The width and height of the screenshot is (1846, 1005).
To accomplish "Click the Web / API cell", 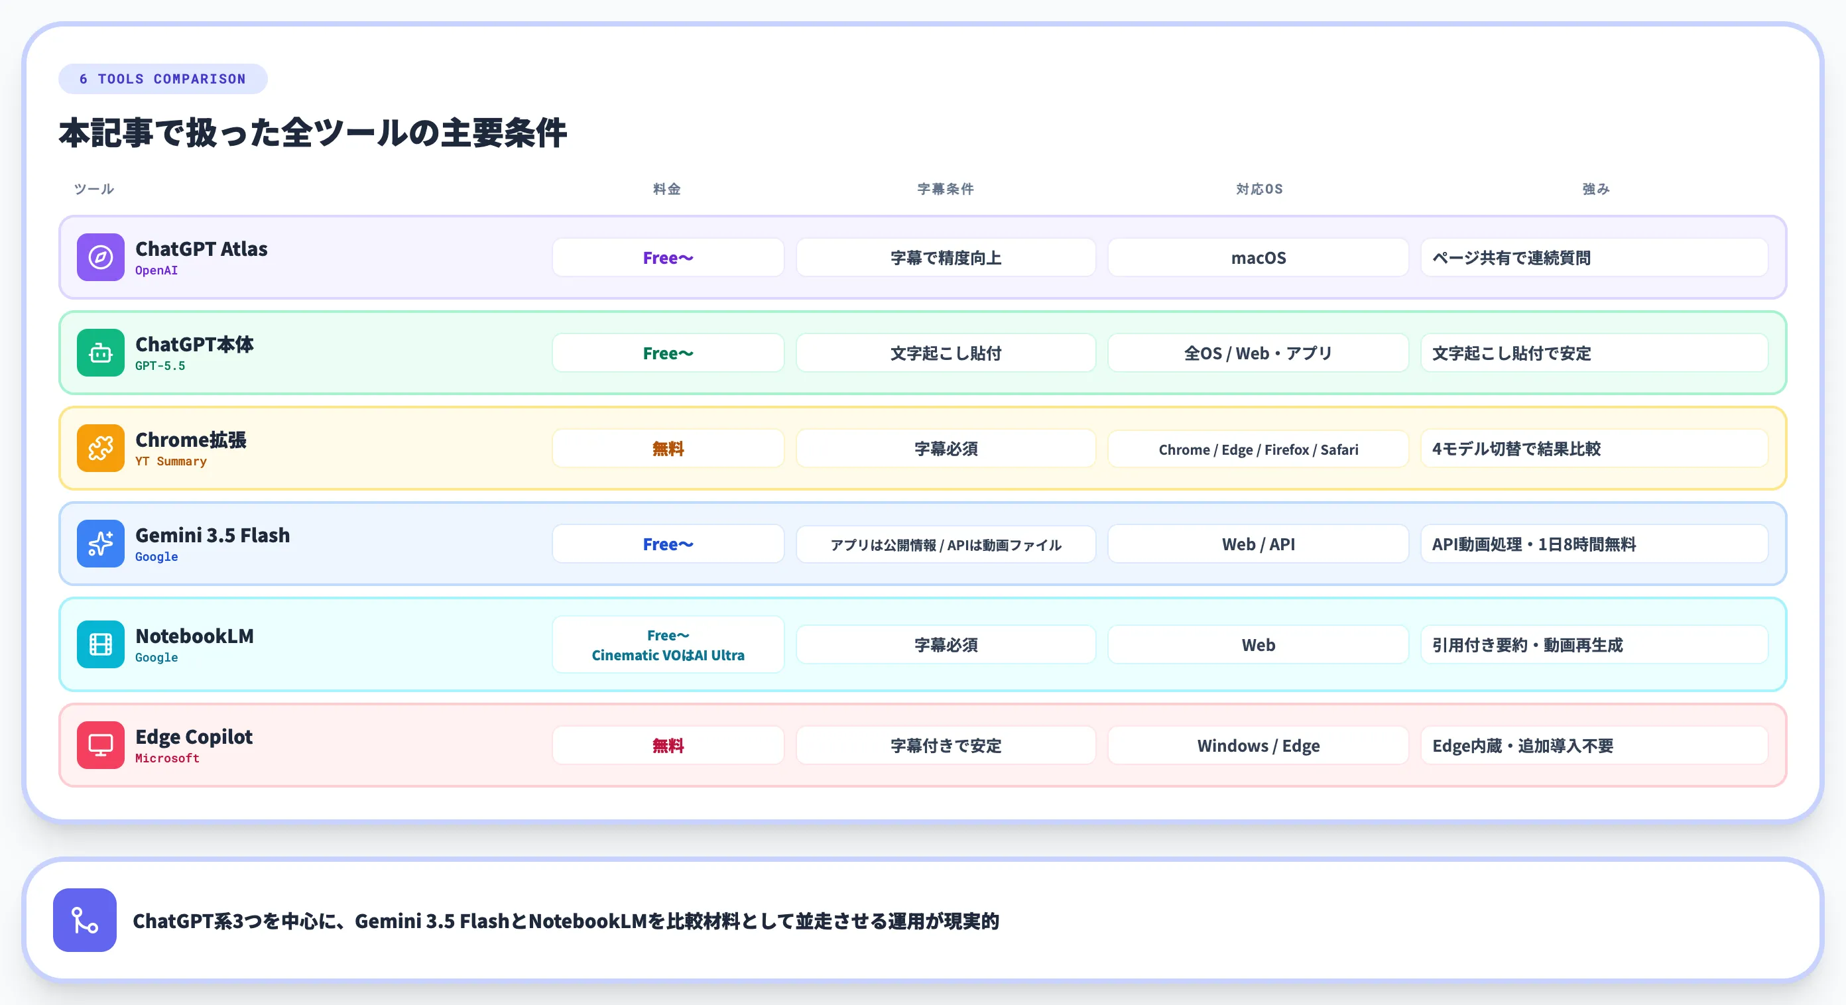I will tap(1259, 544).
